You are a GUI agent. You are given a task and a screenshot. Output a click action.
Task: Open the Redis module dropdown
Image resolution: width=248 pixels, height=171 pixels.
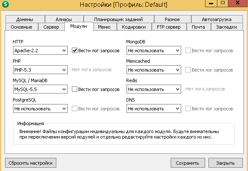154,89
